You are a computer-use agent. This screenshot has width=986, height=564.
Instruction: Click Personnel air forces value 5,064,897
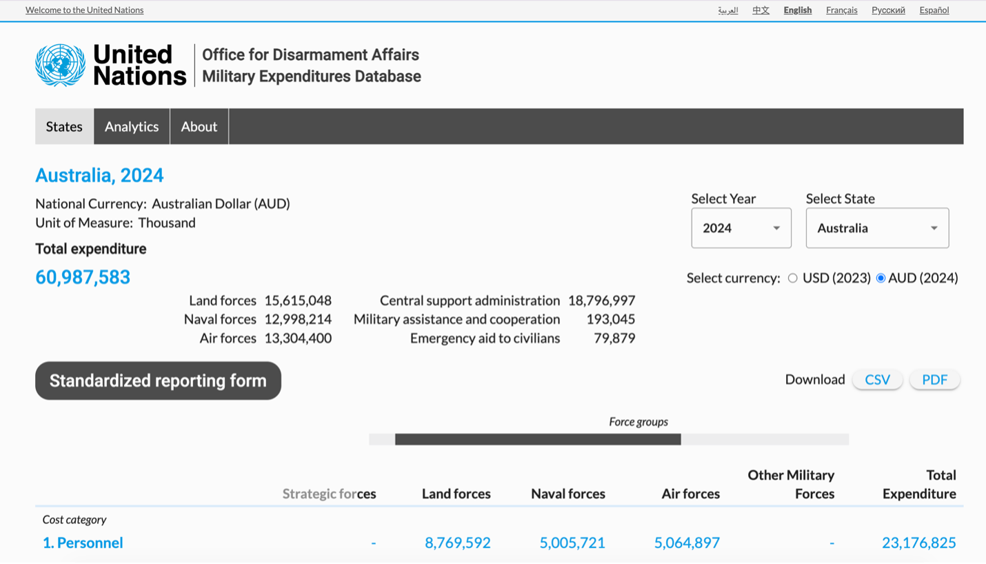click(687, 543)
